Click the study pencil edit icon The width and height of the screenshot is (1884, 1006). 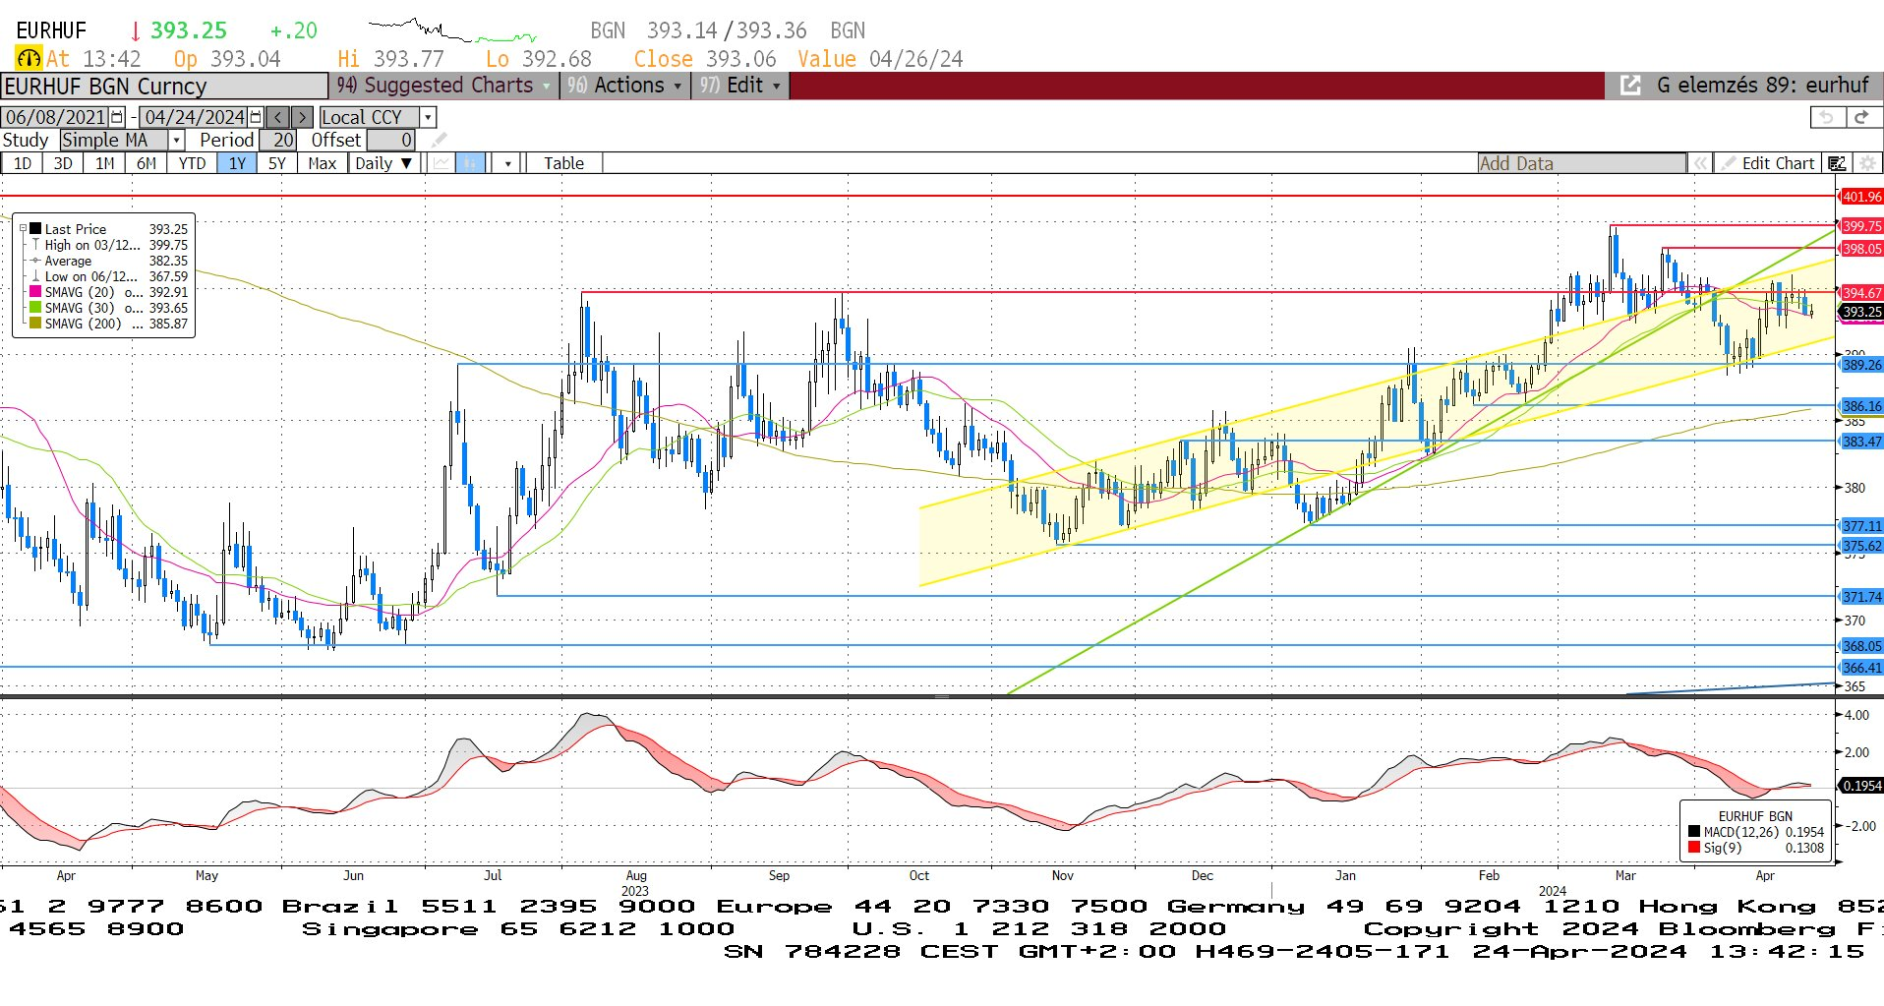439,140
